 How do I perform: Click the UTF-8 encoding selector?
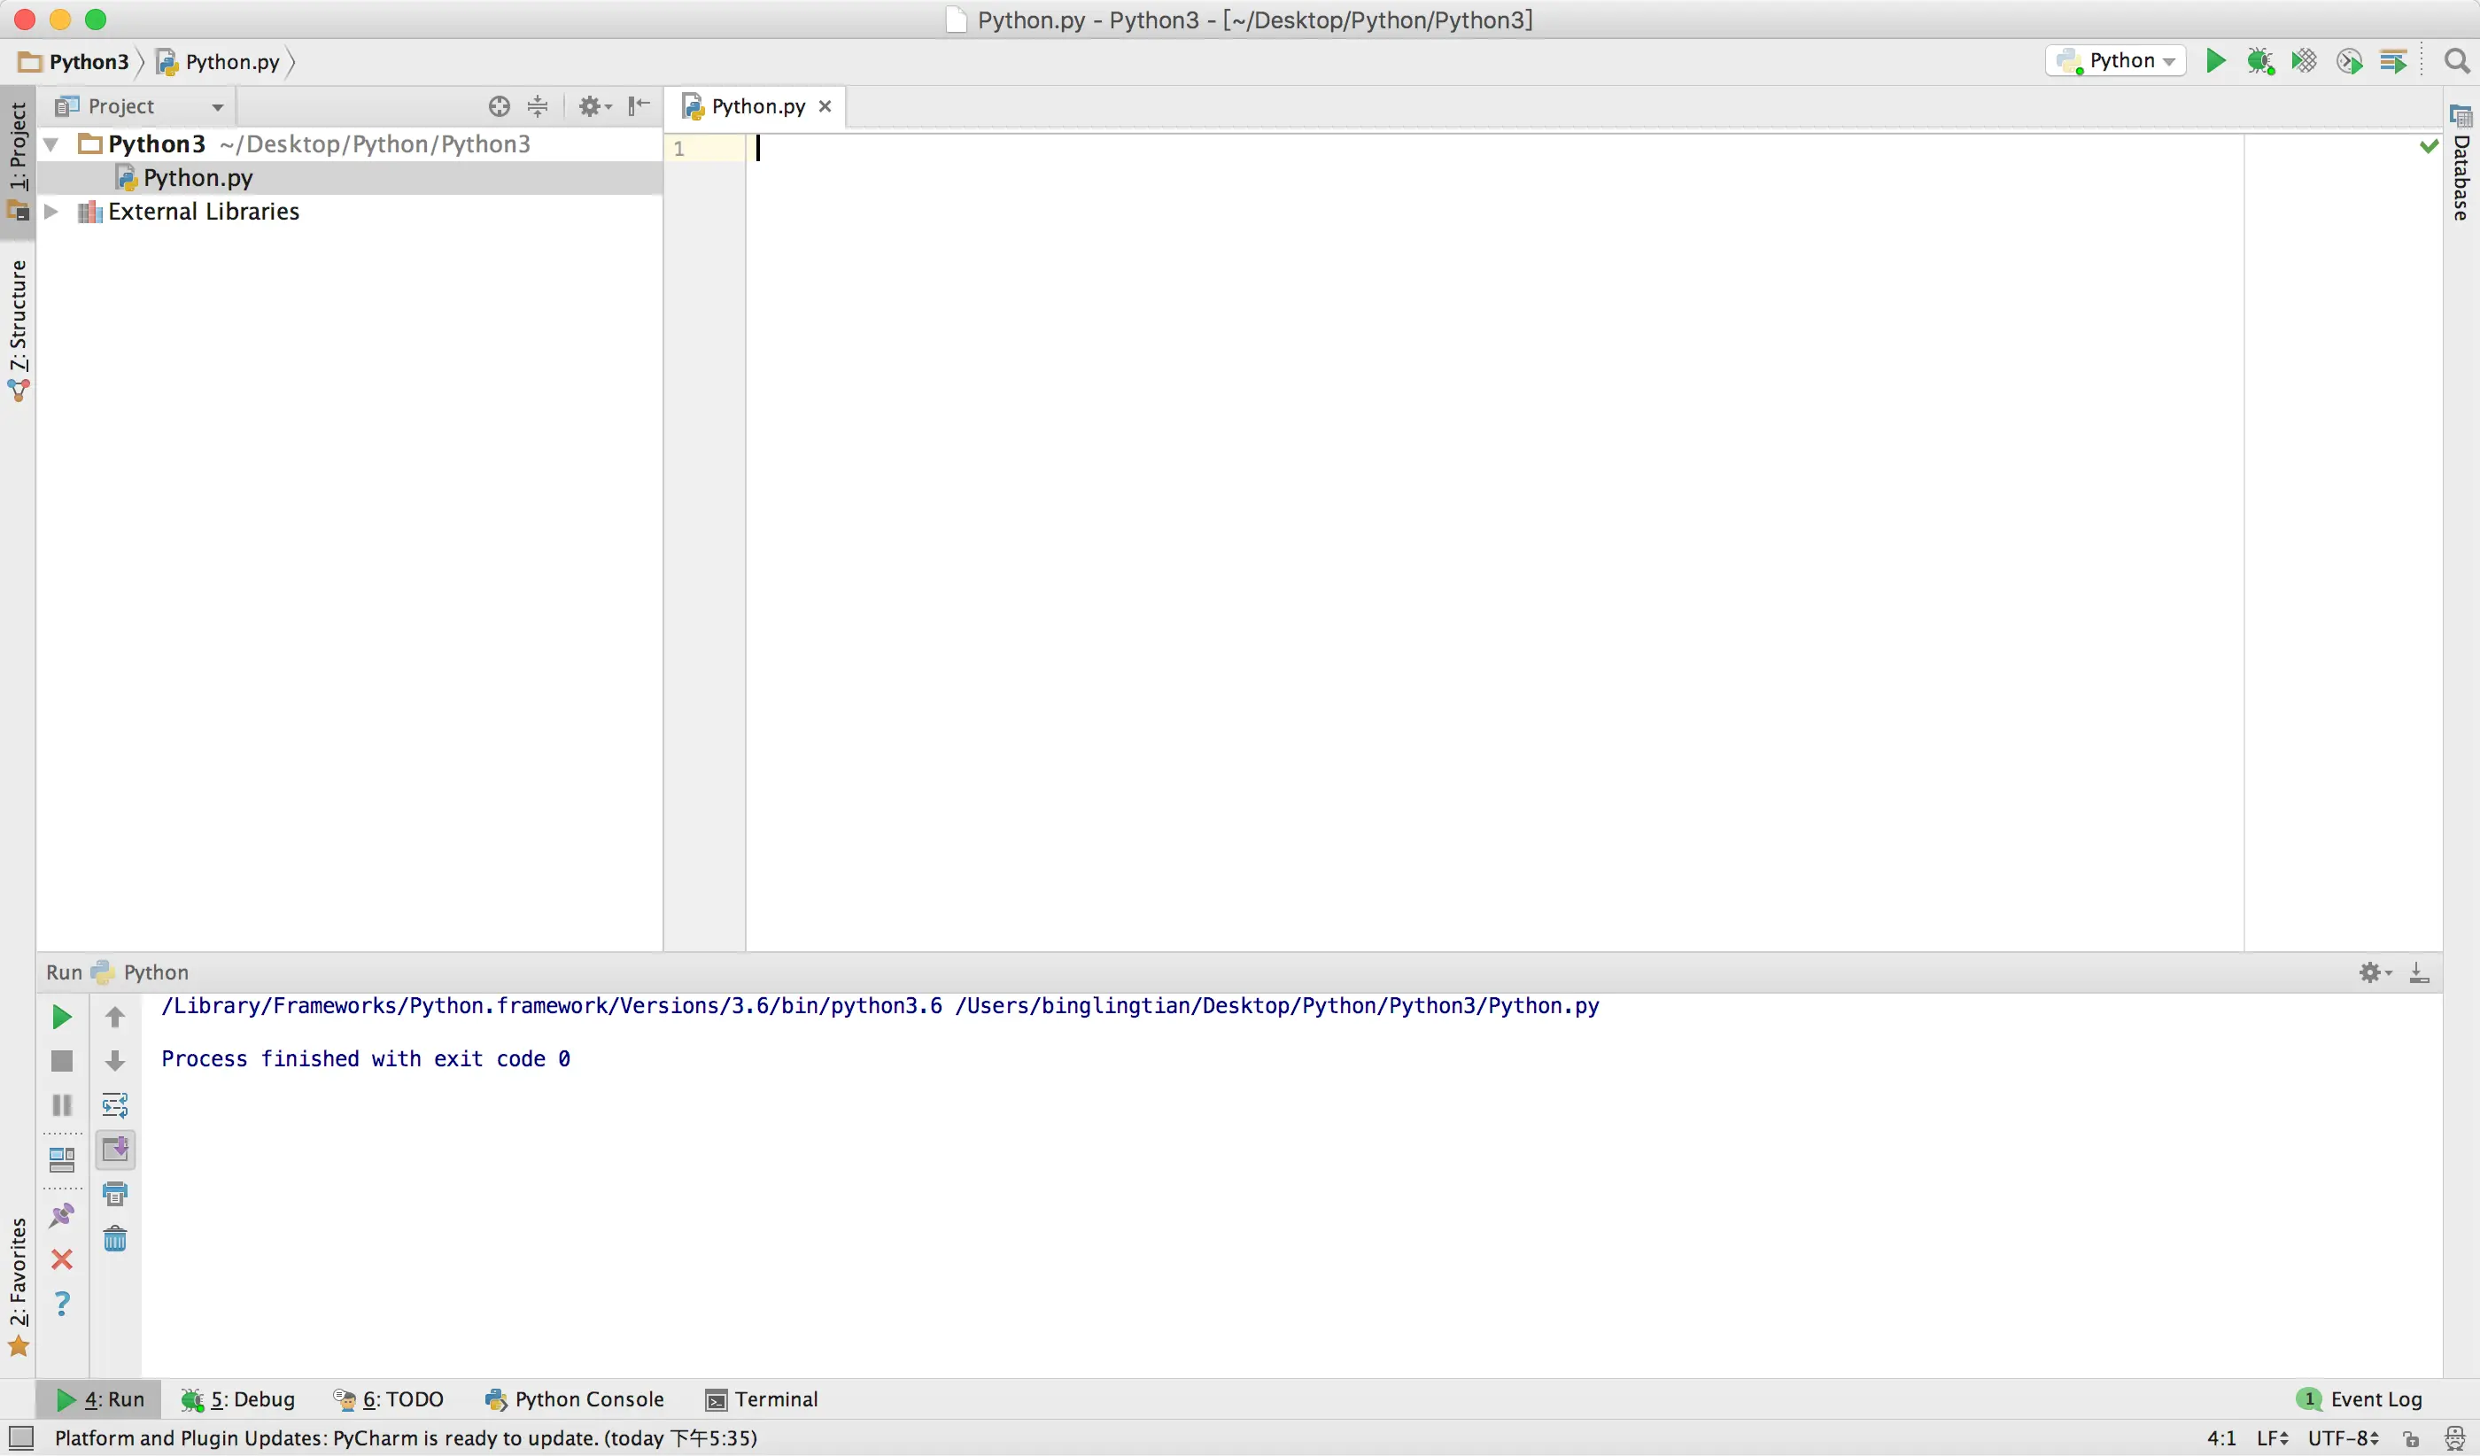(x=2342, y=1438)
